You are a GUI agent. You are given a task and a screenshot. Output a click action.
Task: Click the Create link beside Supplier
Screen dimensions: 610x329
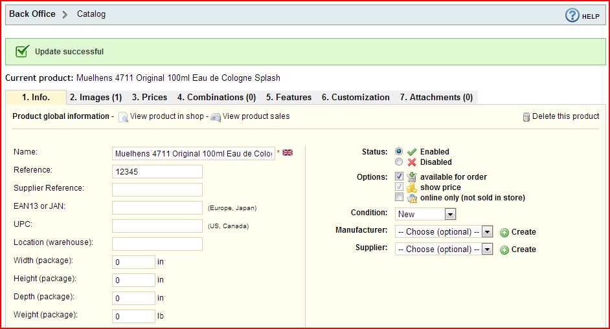(524, 249)
